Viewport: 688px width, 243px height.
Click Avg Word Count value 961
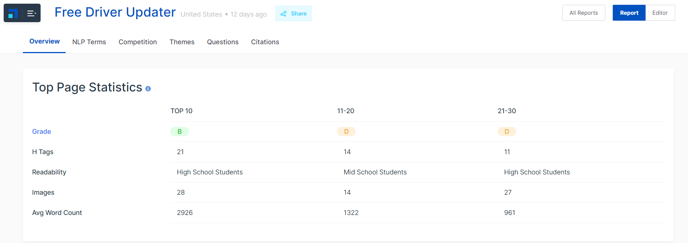(x=510, y=213)
